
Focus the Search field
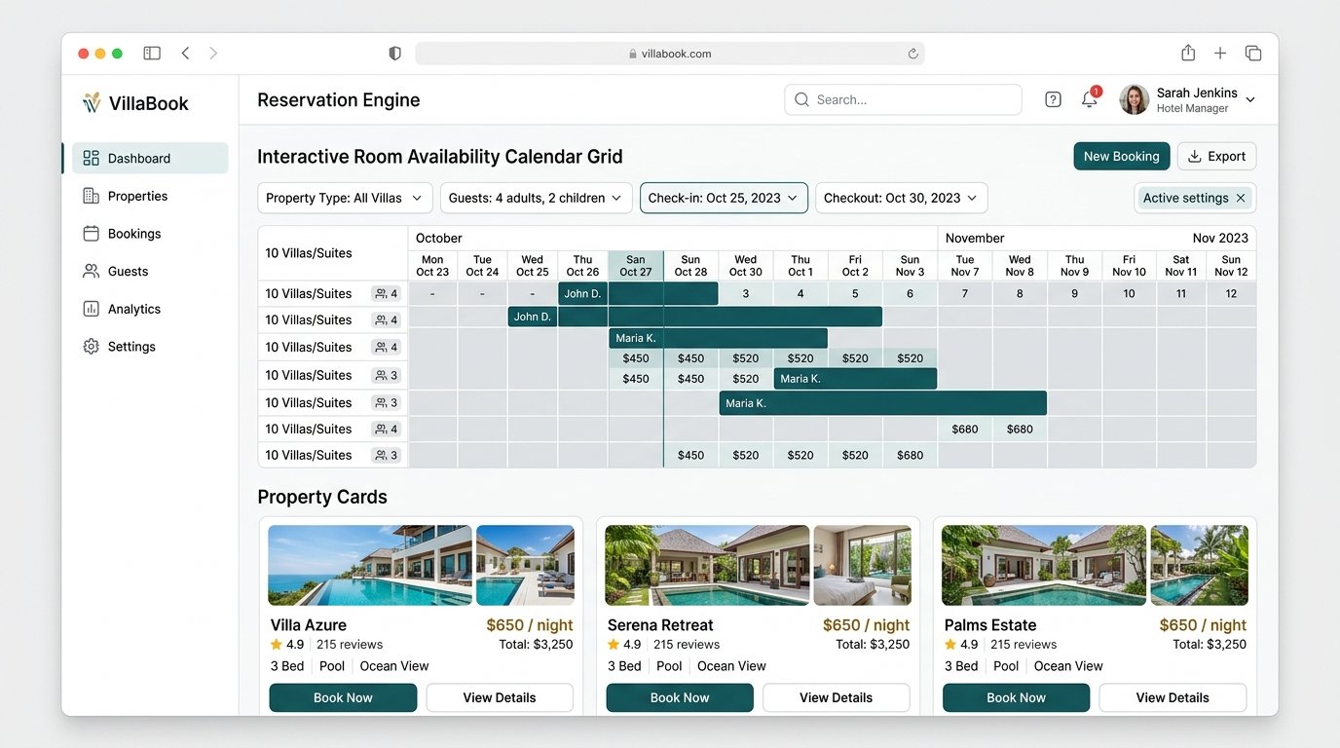(x=903, y=99)
